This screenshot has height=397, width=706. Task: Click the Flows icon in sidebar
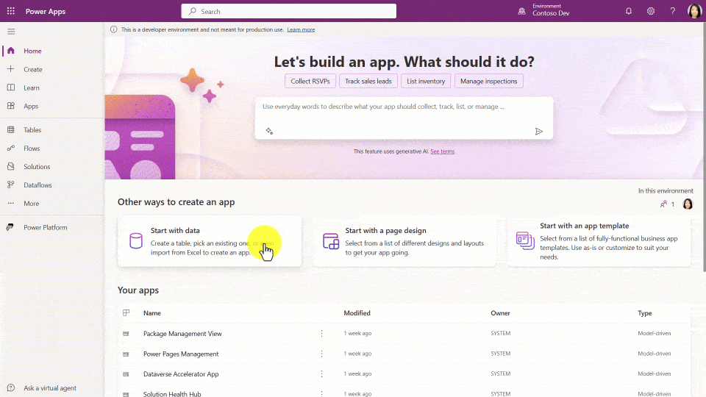11,148
